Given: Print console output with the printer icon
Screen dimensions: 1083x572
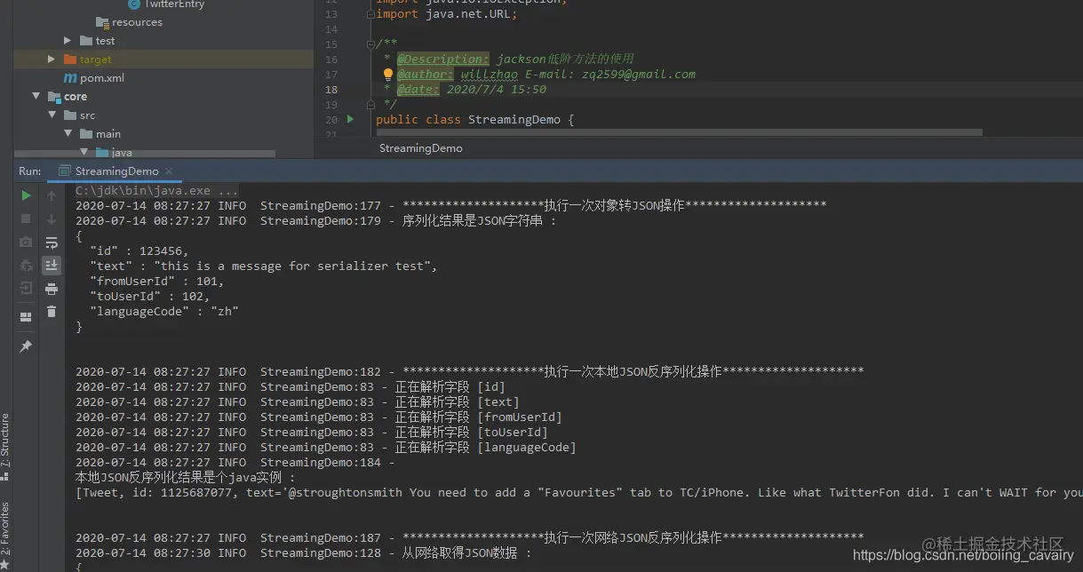Looking at the screenshot, I should click(52, 289).
